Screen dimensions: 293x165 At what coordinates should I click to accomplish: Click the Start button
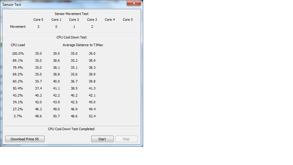(x=102, y=139)
